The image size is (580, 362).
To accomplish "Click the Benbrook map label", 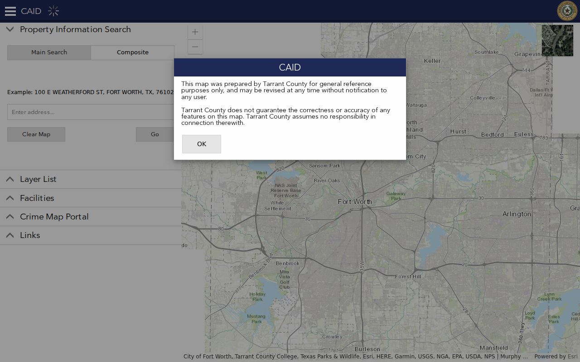I will click(x=288, y=263).
